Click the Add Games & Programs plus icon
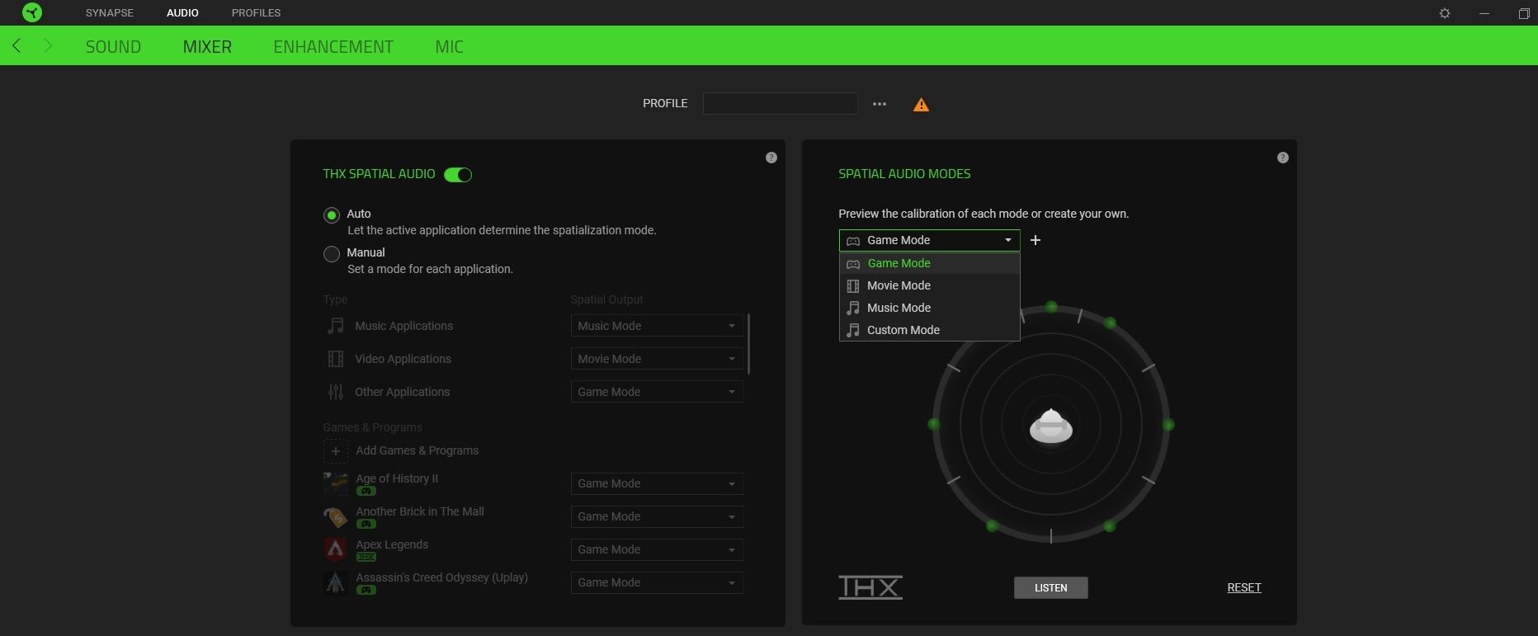This screenshot has width=1538, height=636. click(x=335, y=451)
